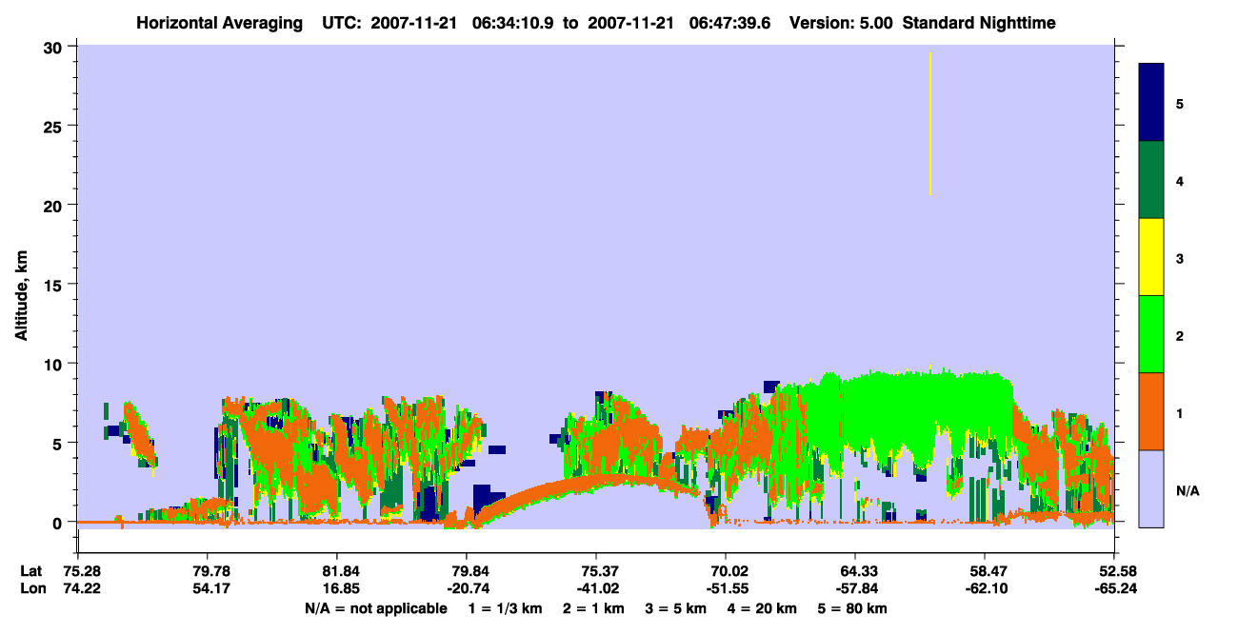This screenshot has height=635, width=1238.
Task: Click the 'N/A = not applicable' legend text
Action: (x=375, y=608)
